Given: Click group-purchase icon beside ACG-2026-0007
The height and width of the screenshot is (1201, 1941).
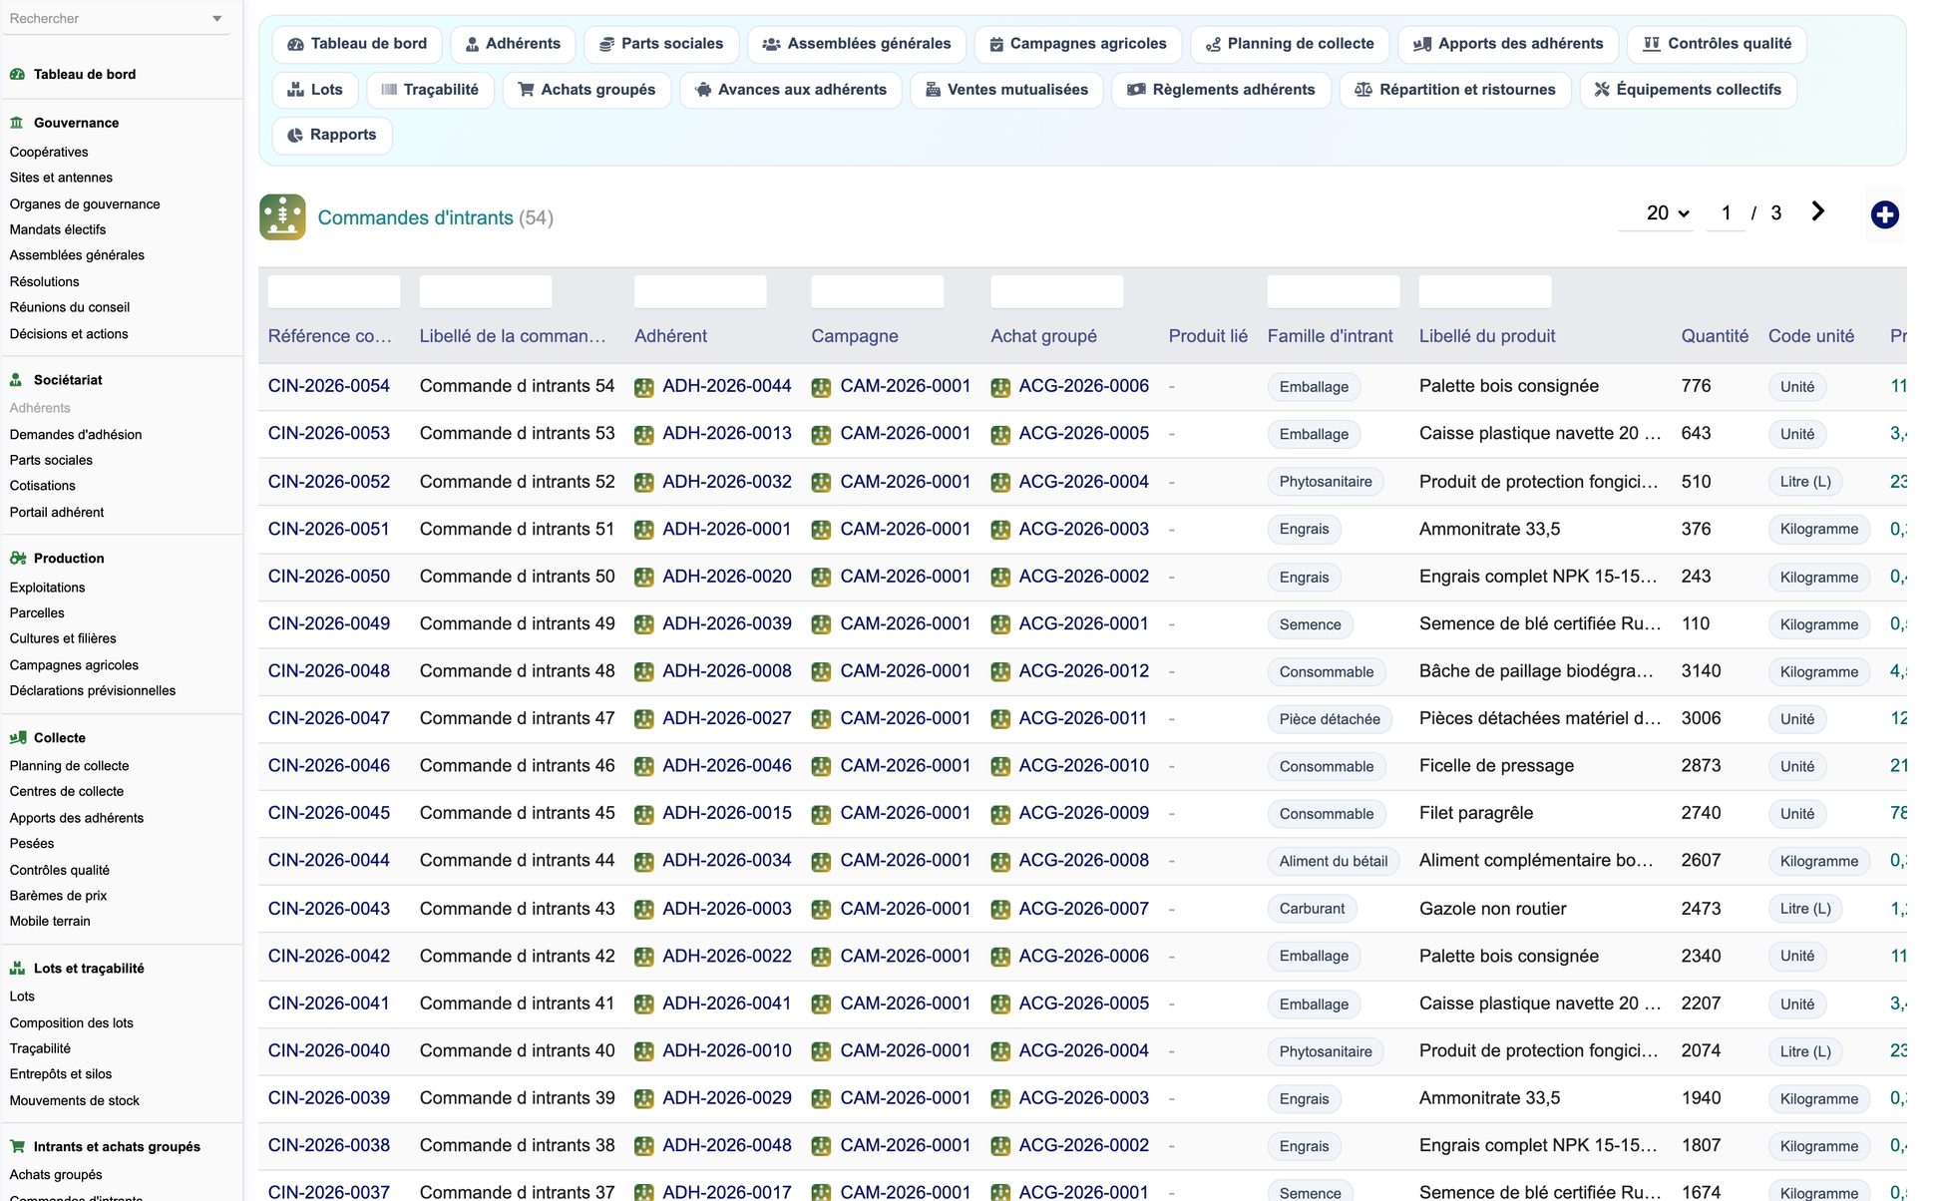Looking at the screenshot, I should [x=1000, y=910].
